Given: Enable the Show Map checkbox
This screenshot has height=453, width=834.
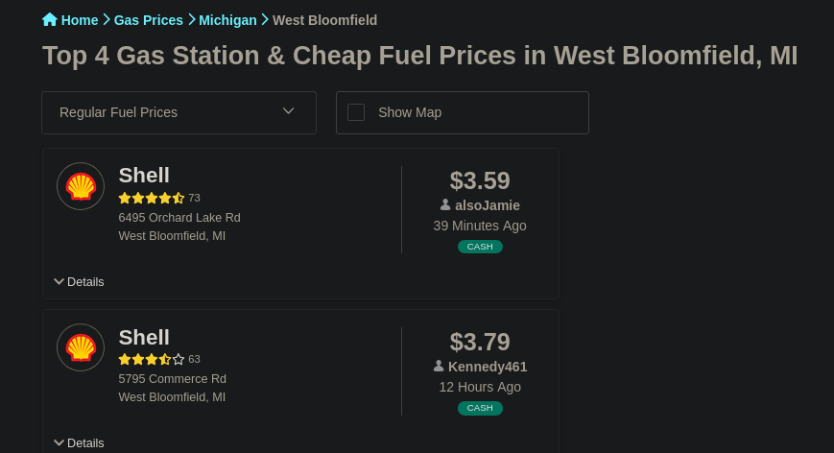Looking at the screenshot, I should tap(356, 112).
